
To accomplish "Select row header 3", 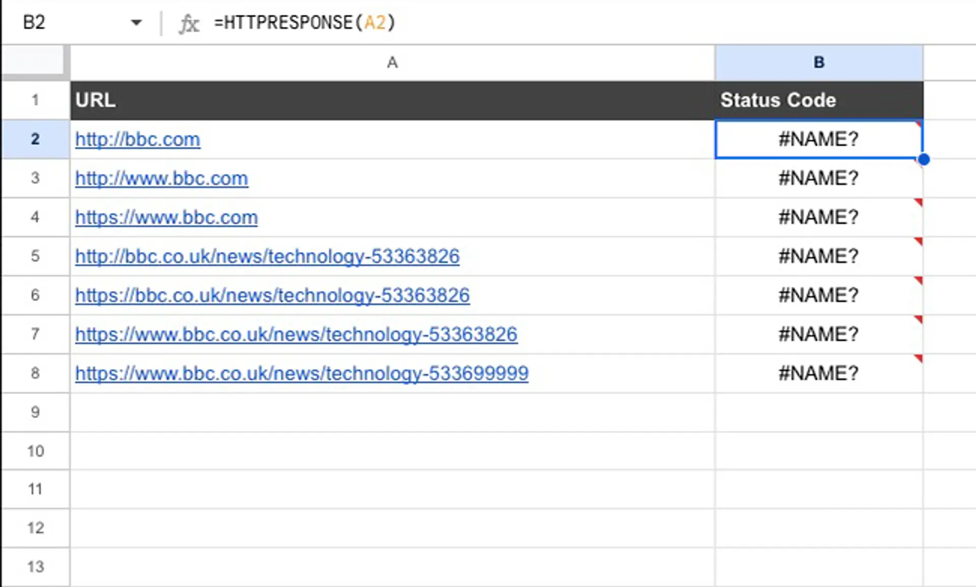I will pos(35,178).
